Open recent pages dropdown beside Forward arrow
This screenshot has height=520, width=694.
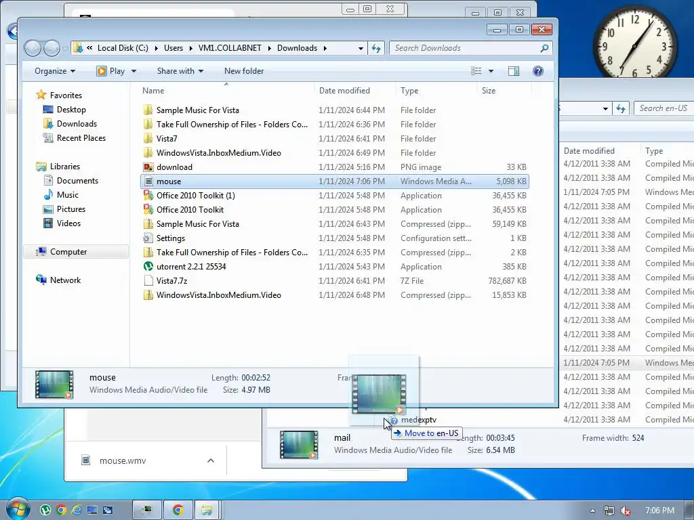point(65,48)
